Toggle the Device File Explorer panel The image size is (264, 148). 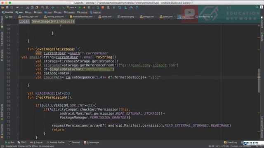pos(262,127)
